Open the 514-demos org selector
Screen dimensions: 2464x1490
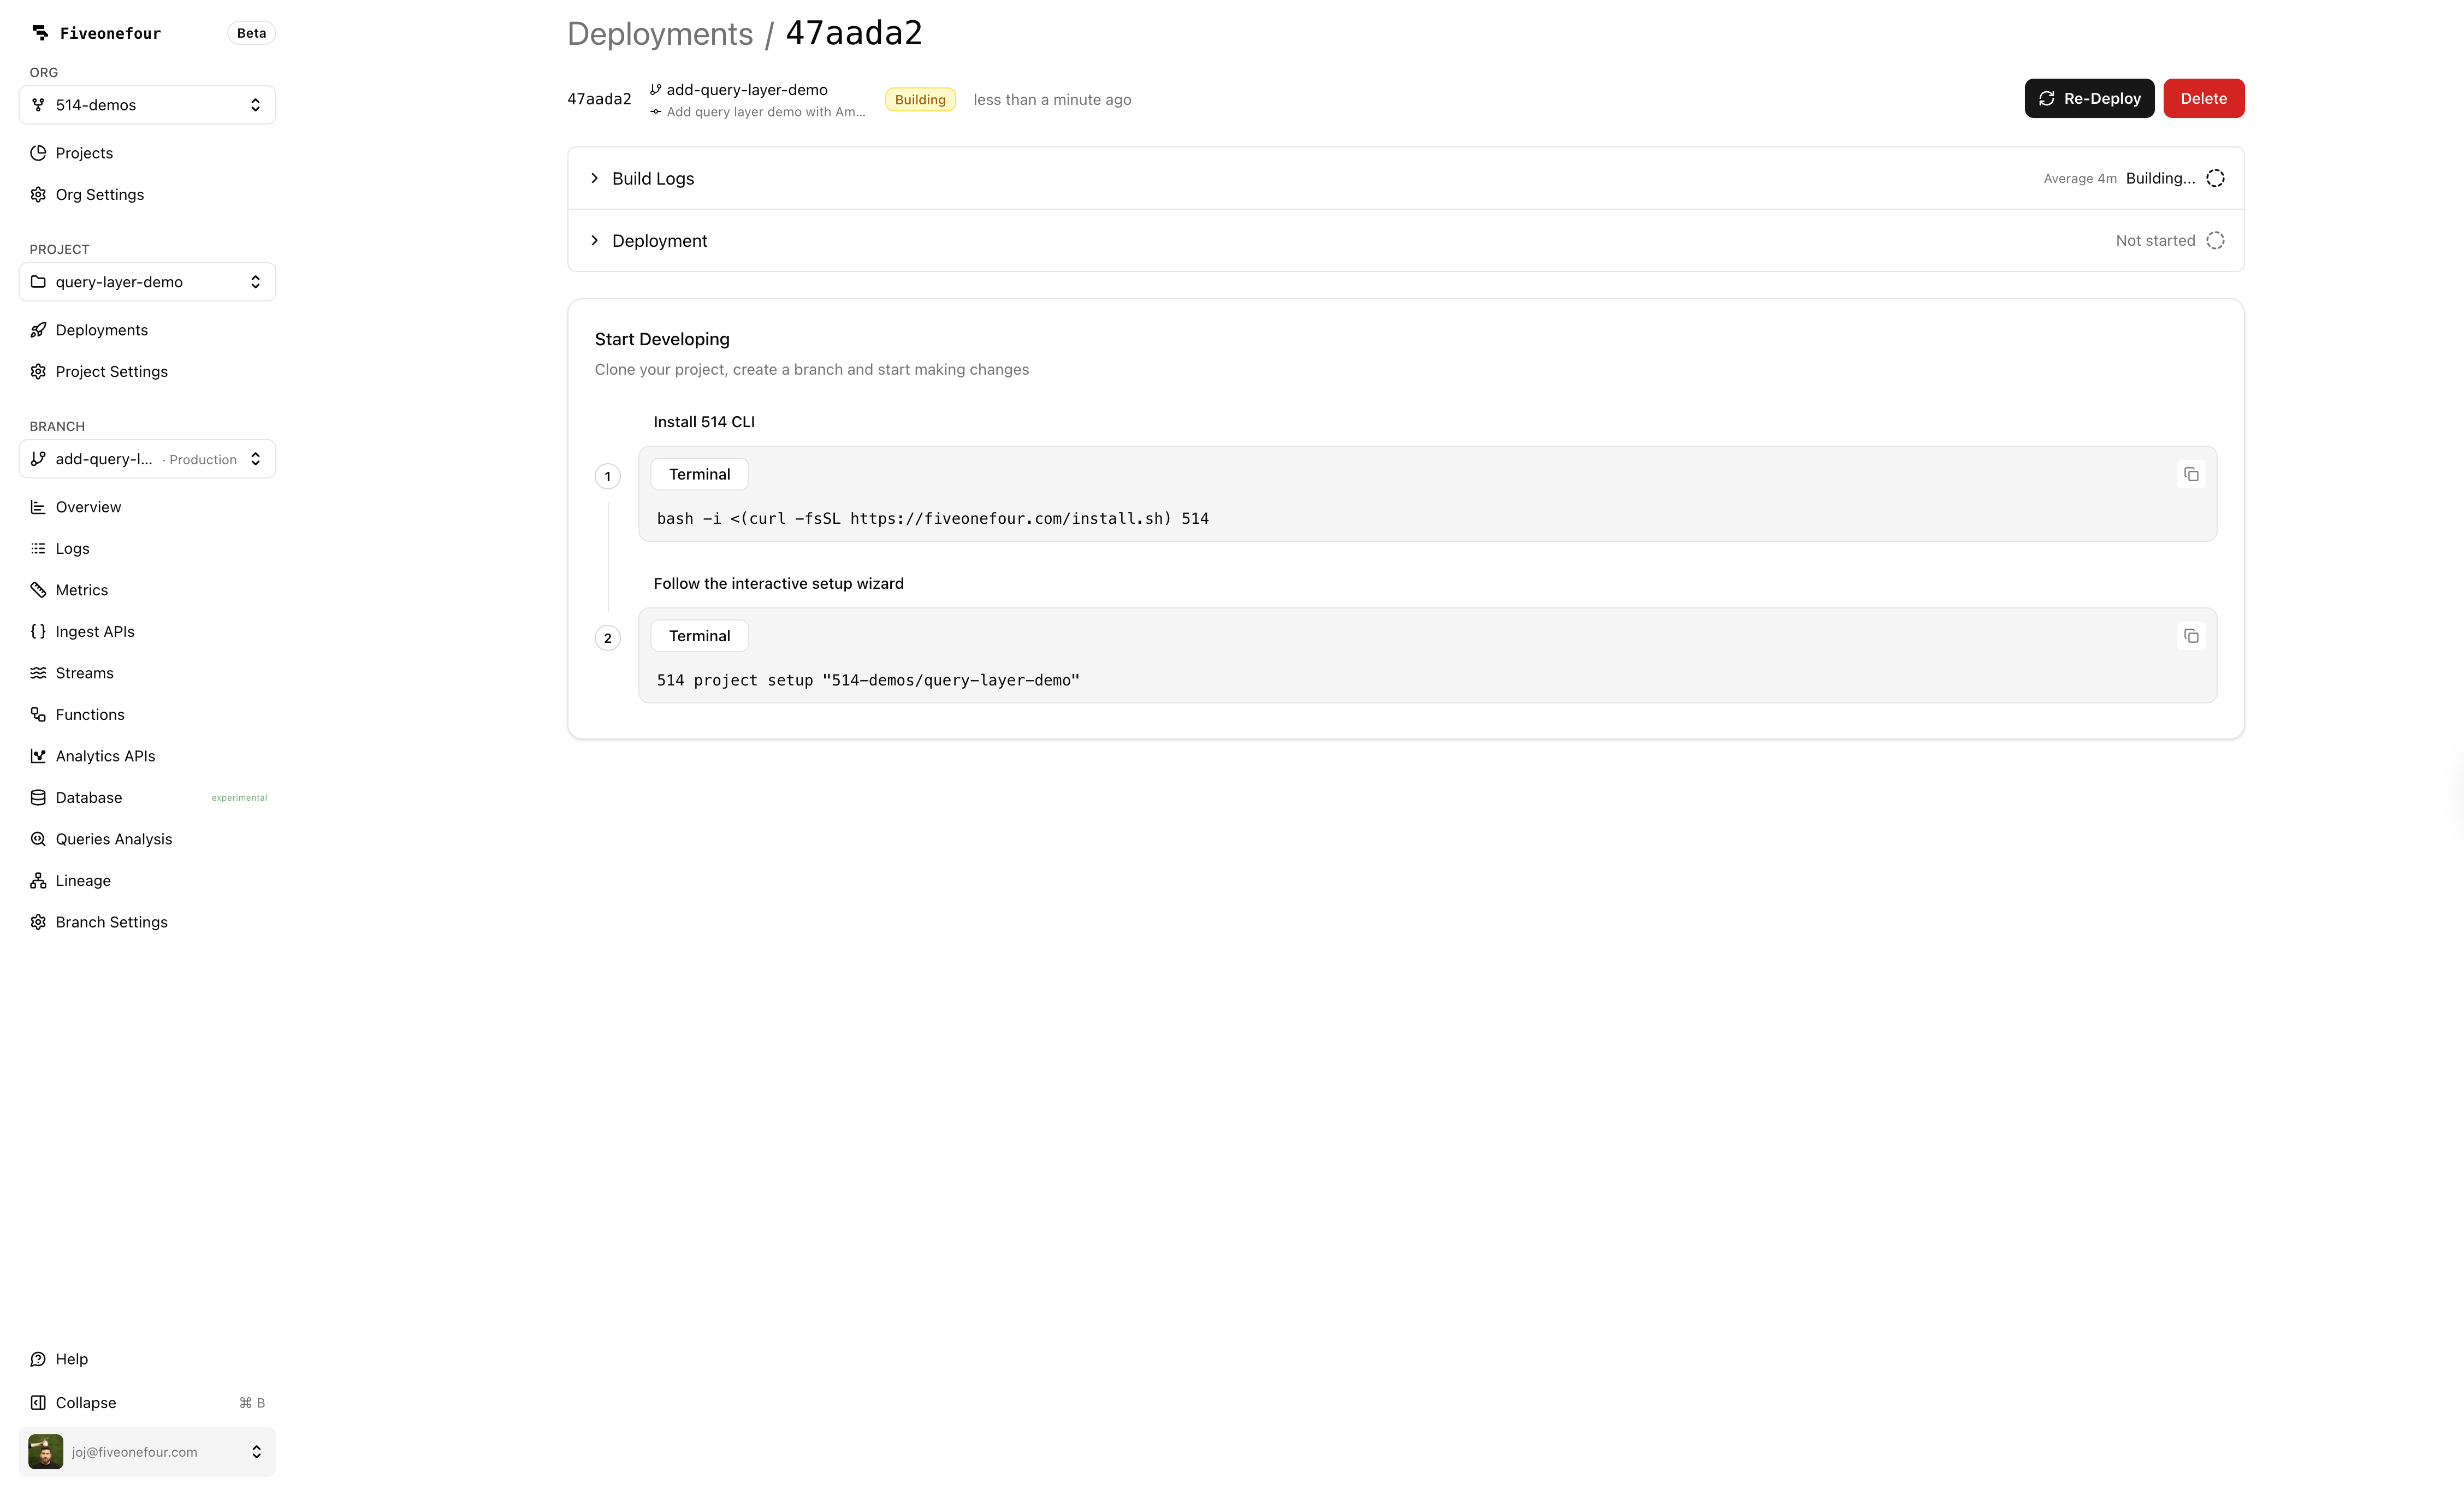click(x=147, y=105)
